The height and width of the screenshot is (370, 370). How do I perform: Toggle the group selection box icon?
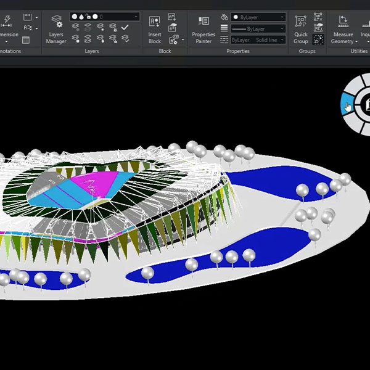(319, 39)
